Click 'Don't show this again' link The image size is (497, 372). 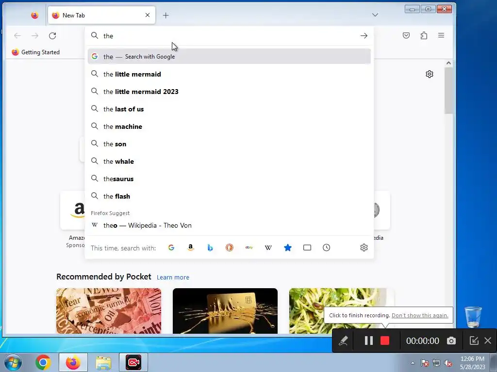point(420,315)
